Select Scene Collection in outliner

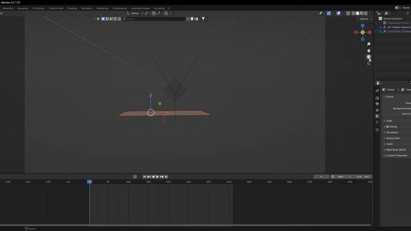coord(392,19)
